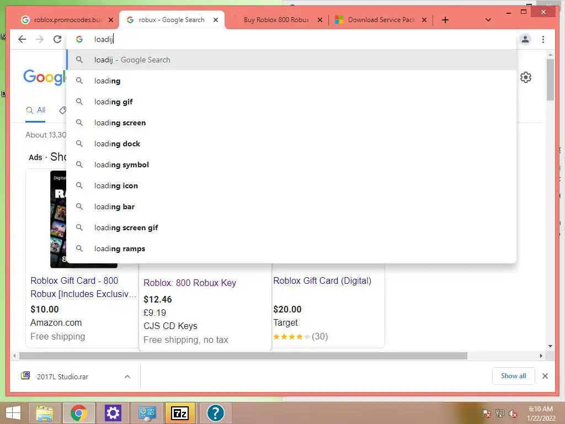This screenshot has height=424, width=565.
Task: Switch to robux - Google Search tab
Action: coord(172,20)
